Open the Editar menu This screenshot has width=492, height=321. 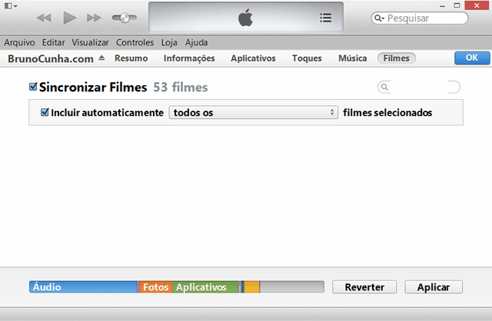point(54,42)
